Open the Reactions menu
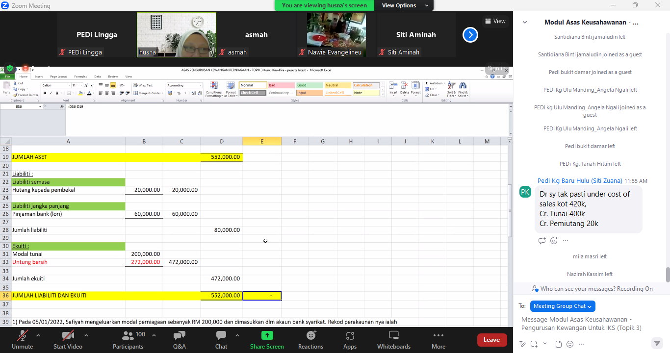Screen dimensions: 670x353 click(310, 339)
